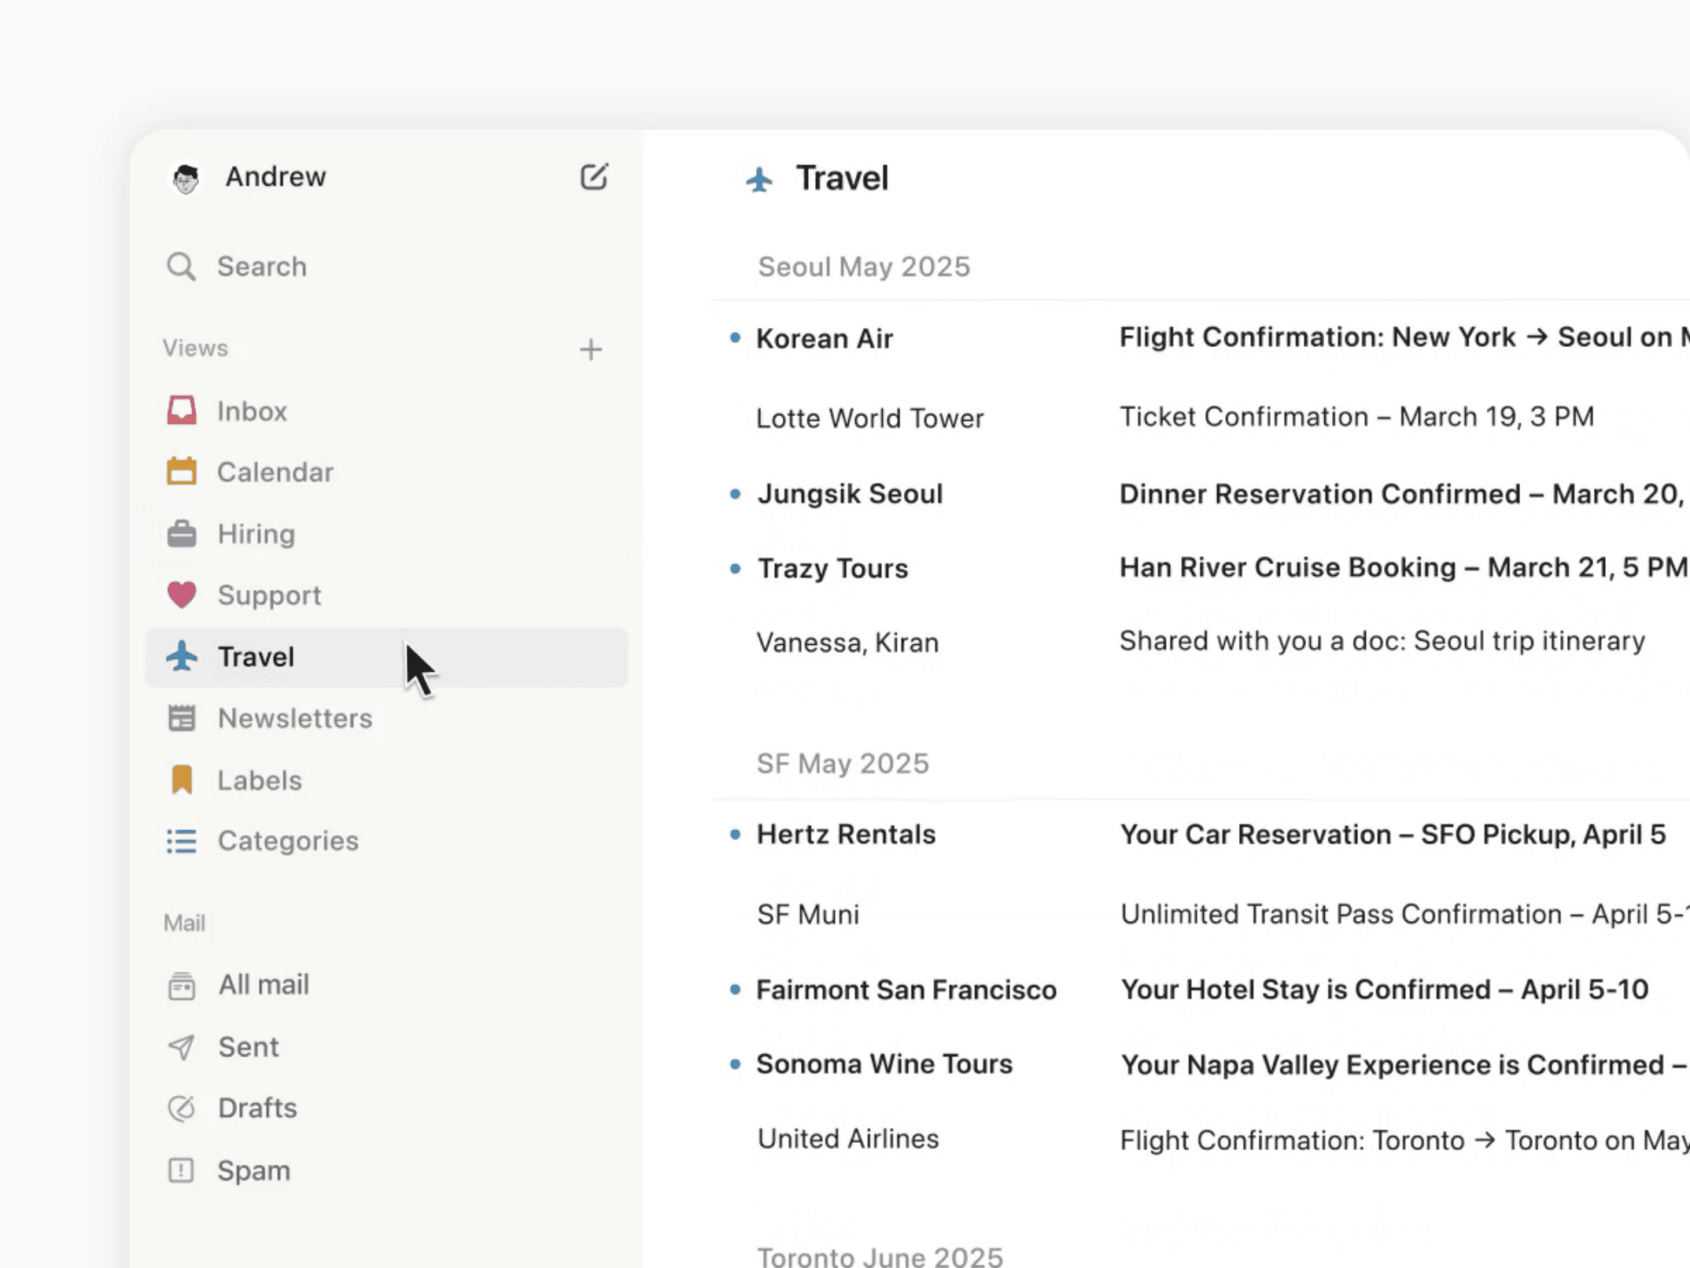This screenshot has width=1690, height=1268.
Task: Switch to the Hiring view
Action: pos(386,533)
